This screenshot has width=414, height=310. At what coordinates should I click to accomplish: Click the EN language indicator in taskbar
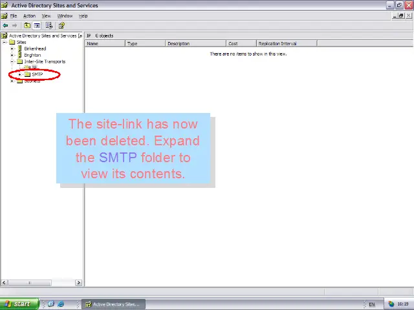coord(372,304)
